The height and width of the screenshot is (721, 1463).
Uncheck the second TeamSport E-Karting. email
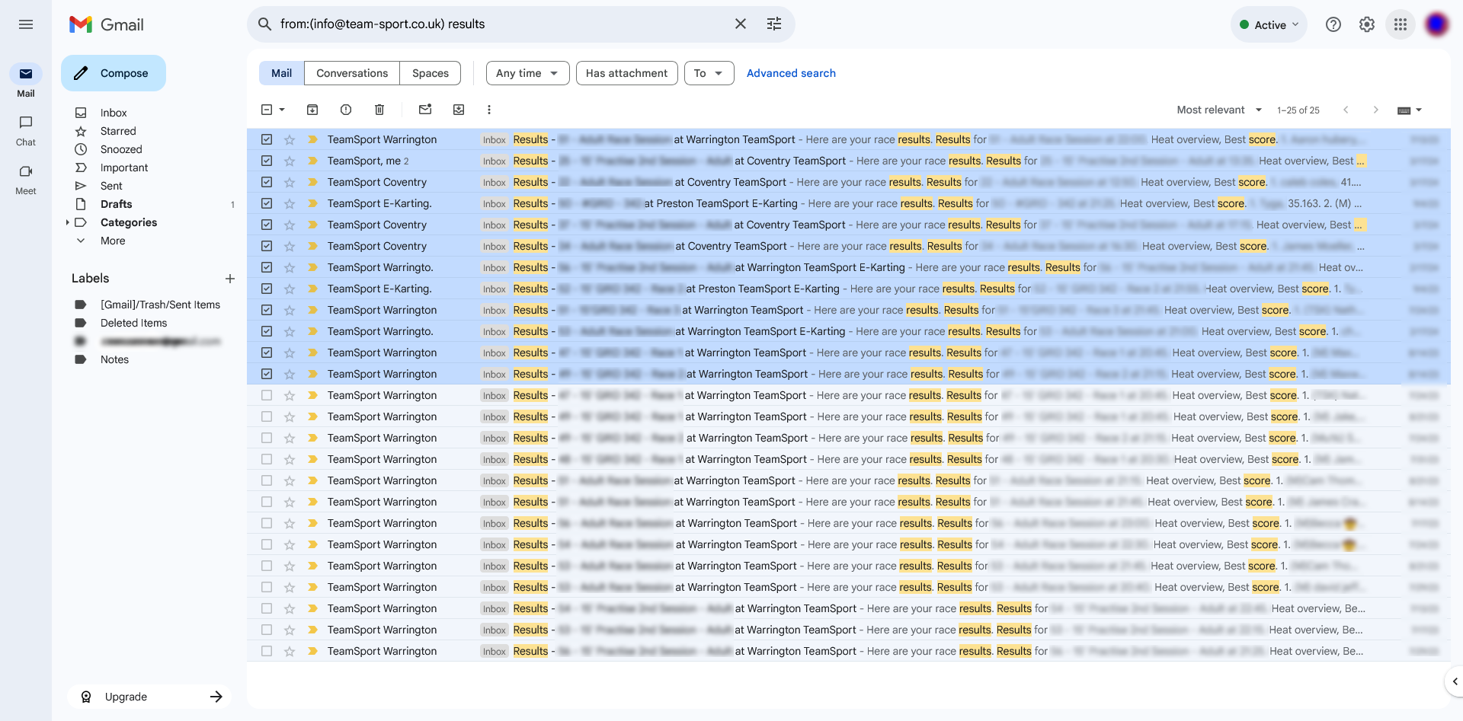pyautogui.click(x=267, y=289)
